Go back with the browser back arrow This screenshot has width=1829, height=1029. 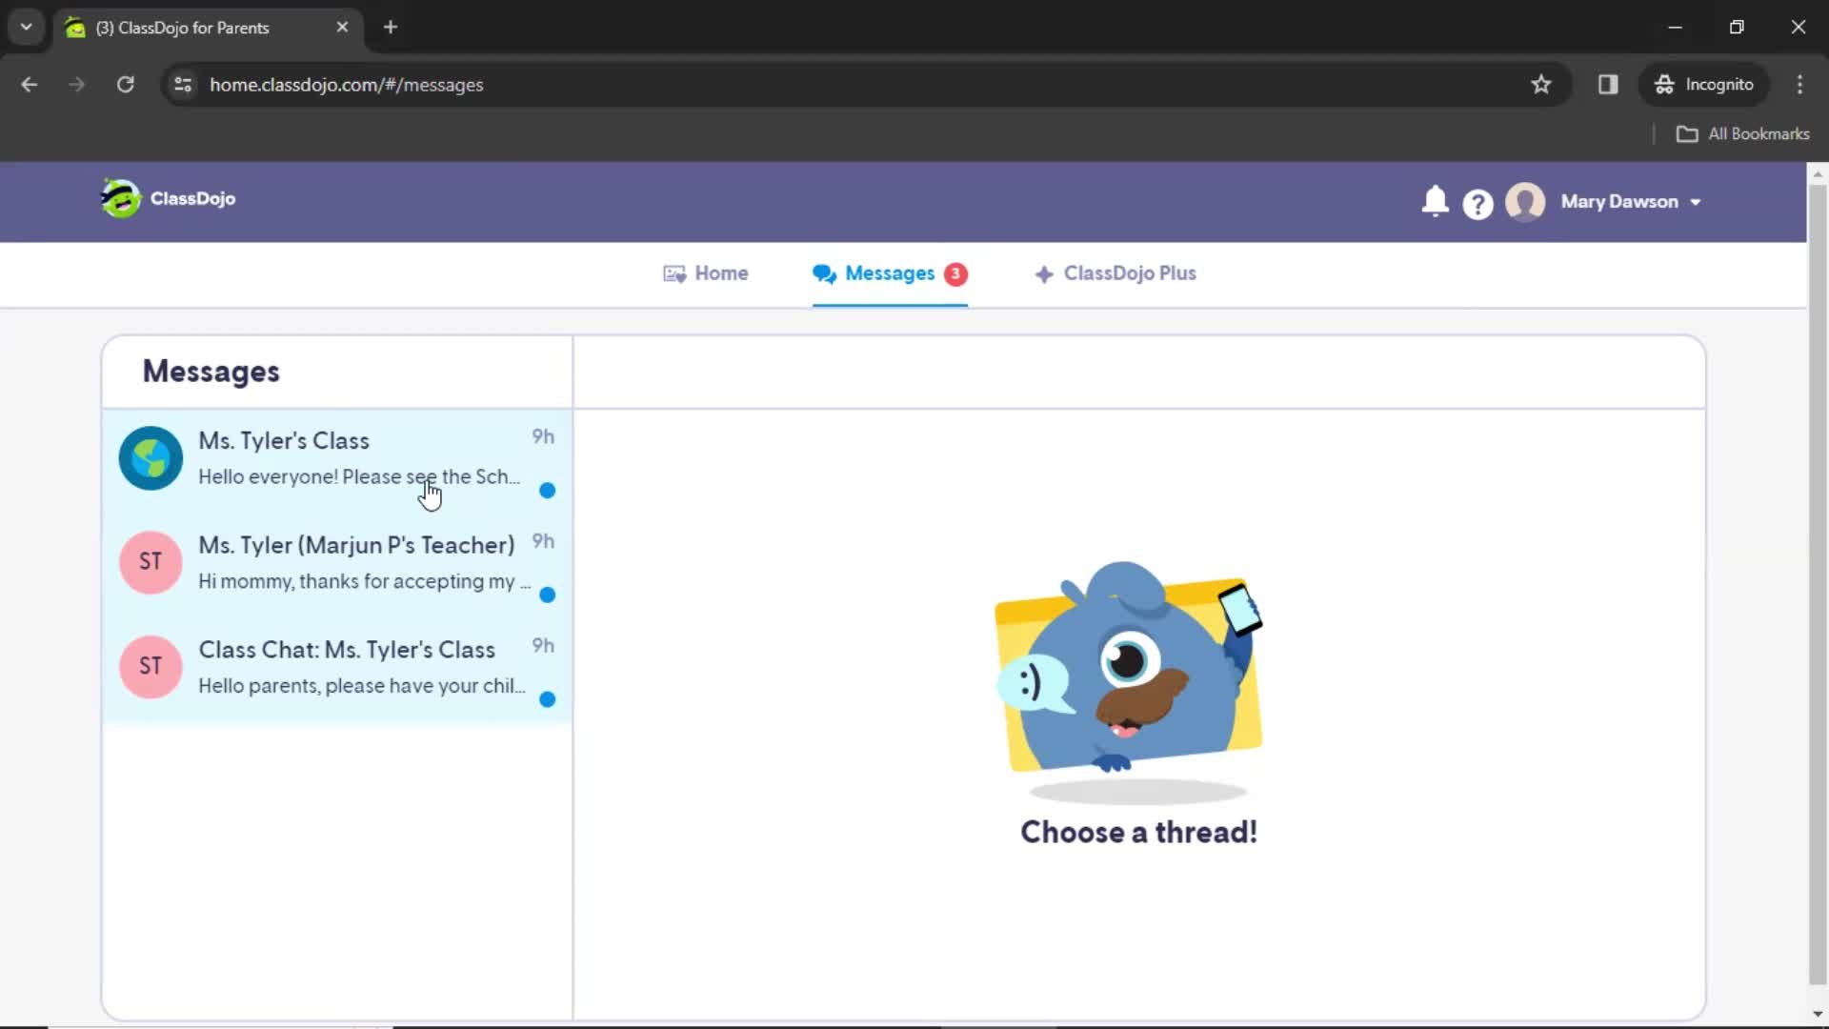[30, 85]
